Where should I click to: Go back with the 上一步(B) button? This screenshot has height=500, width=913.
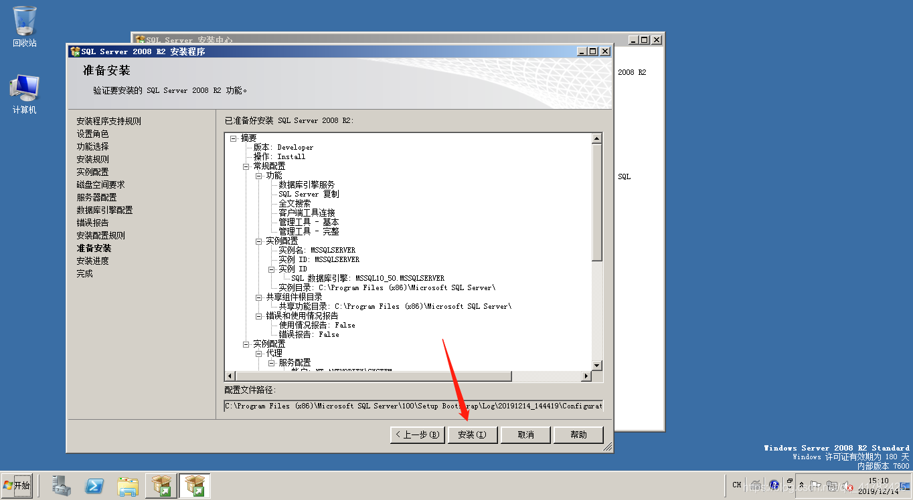(x=418, y=434)
